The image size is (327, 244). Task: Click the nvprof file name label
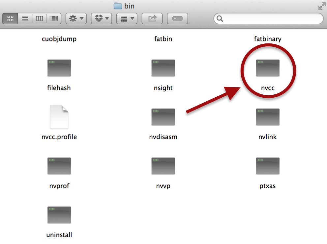click(59, 186)
